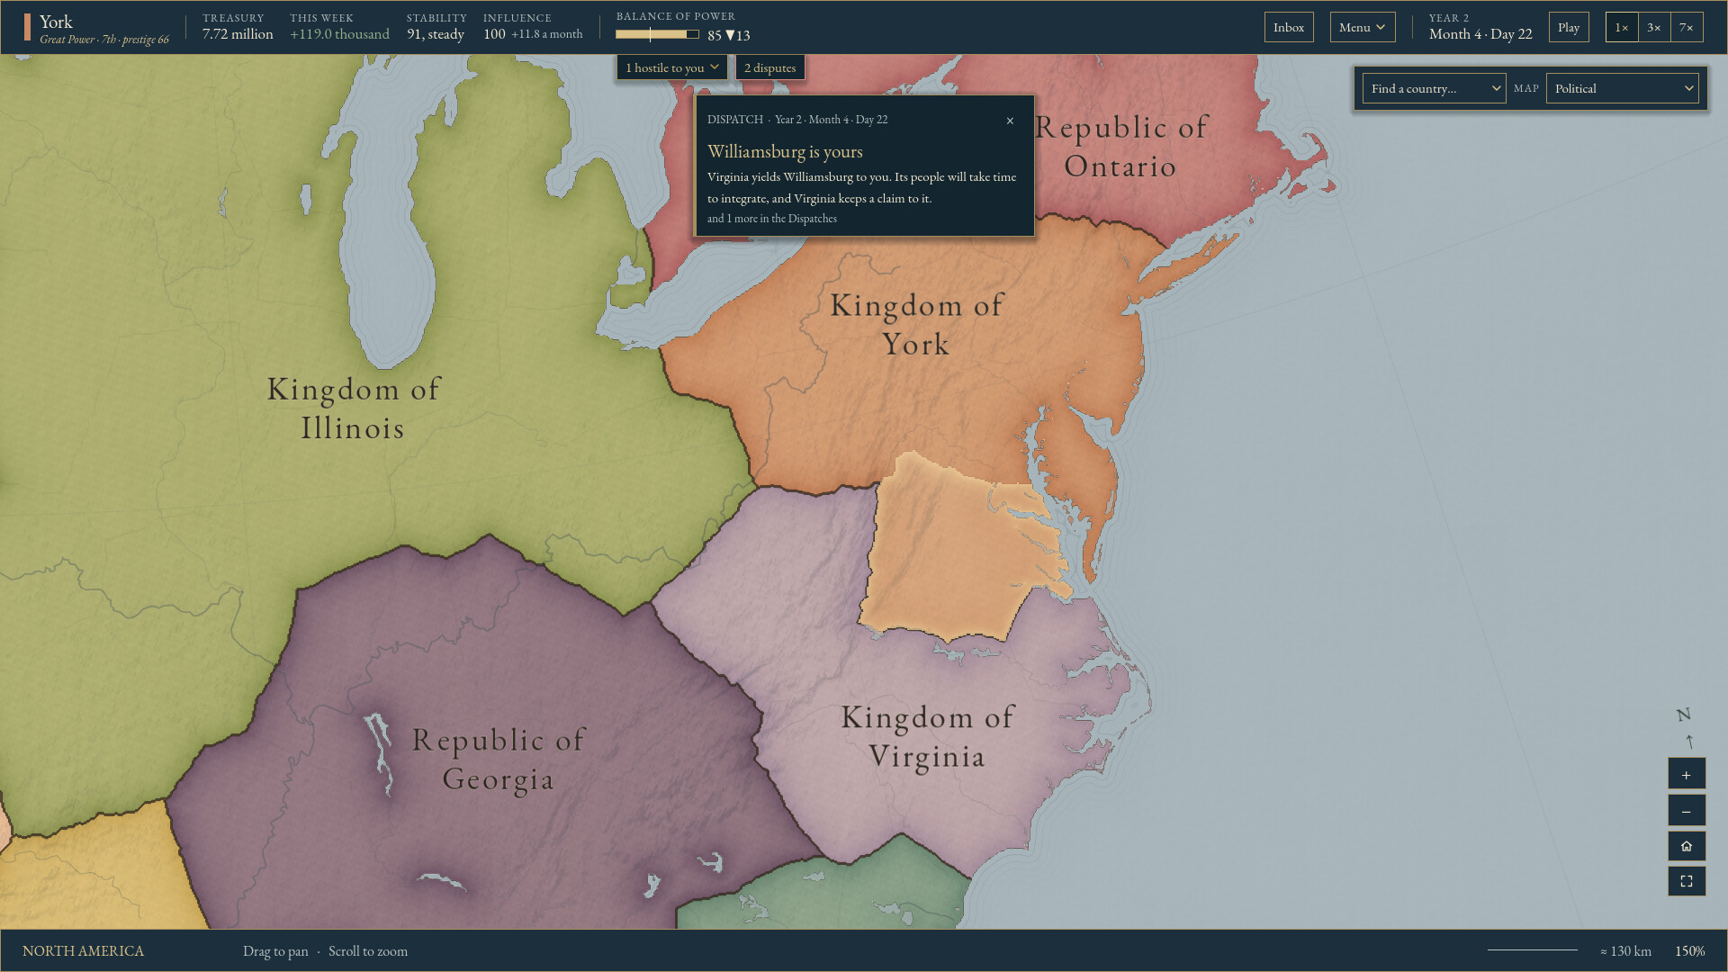Click 'Great Power · 7th · prestige 66' subtitle

point(104,40)
